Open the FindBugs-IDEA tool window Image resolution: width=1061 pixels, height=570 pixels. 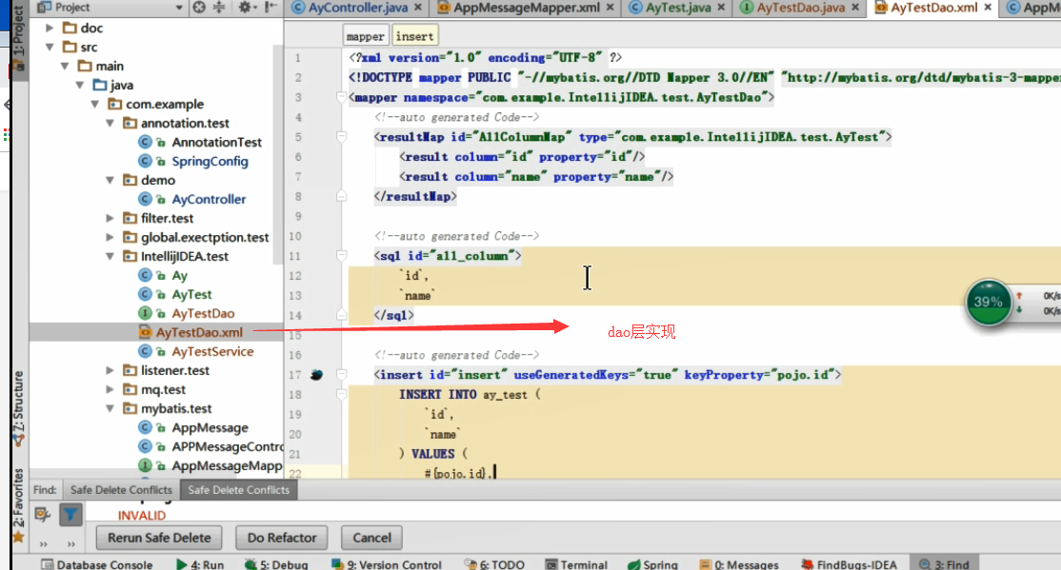[850, 564]
